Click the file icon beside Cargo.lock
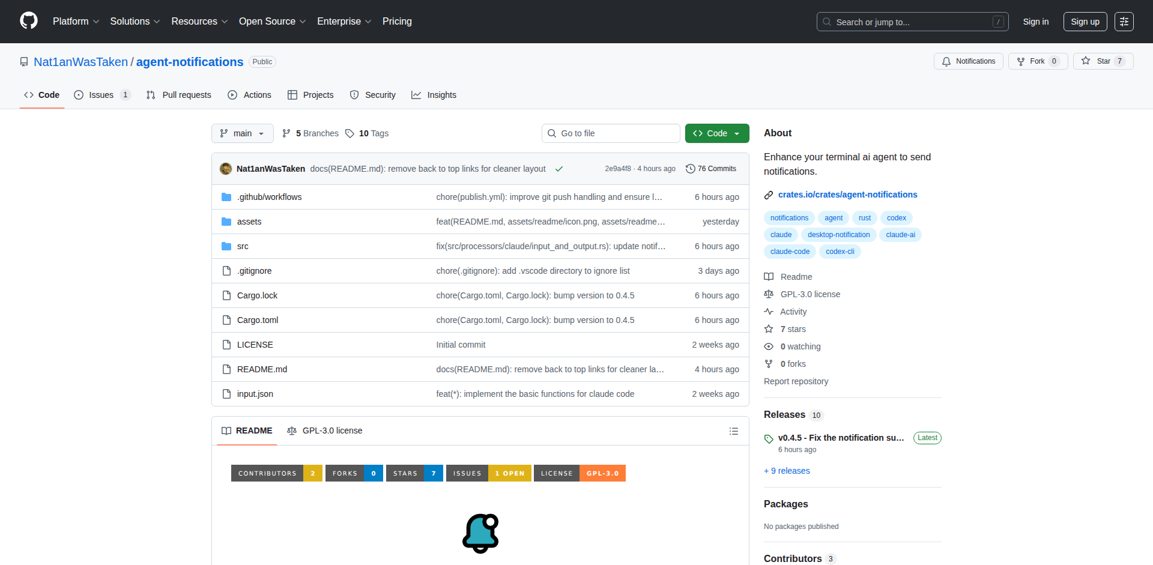Image resolution: width=1153 pixels, height=565 pixels. tap(226, 295)
